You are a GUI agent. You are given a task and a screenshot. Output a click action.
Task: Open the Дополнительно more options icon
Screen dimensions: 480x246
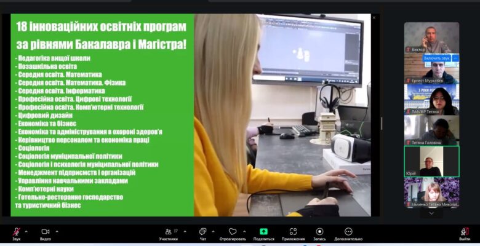(x=349, y=232)
